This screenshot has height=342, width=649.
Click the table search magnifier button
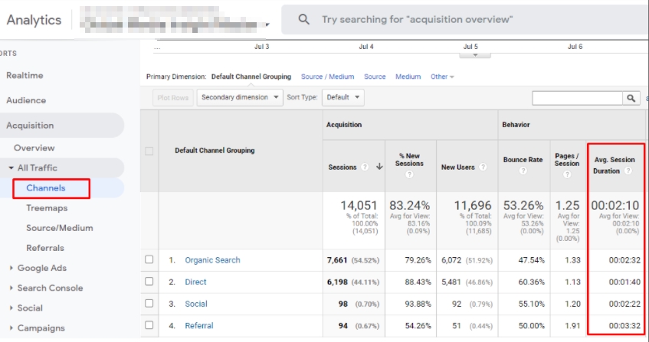[x=631, y=98]
